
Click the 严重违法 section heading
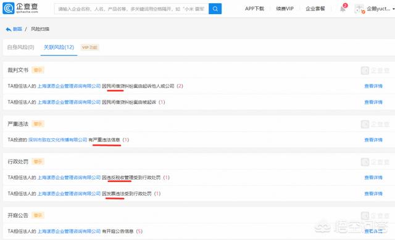point(18,124)
